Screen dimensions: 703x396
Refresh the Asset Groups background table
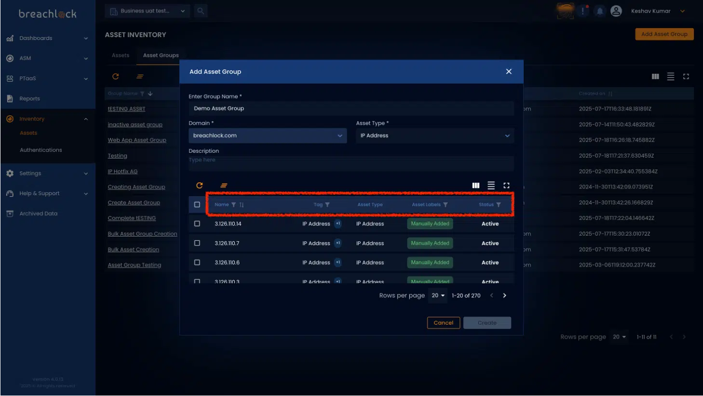[x=116, y=77]
